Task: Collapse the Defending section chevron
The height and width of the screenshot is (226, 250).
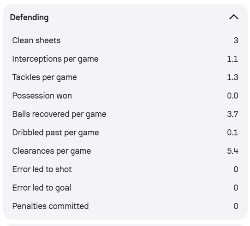Action: [x=234, y=17]
